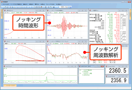Viewport: 132px width, 90px height.
Task: Open the ハードウエア設定 menu
Action: [16, 4]
